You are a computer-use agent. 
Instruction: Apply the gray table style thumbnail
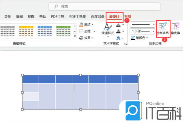(x=8, y=31)
